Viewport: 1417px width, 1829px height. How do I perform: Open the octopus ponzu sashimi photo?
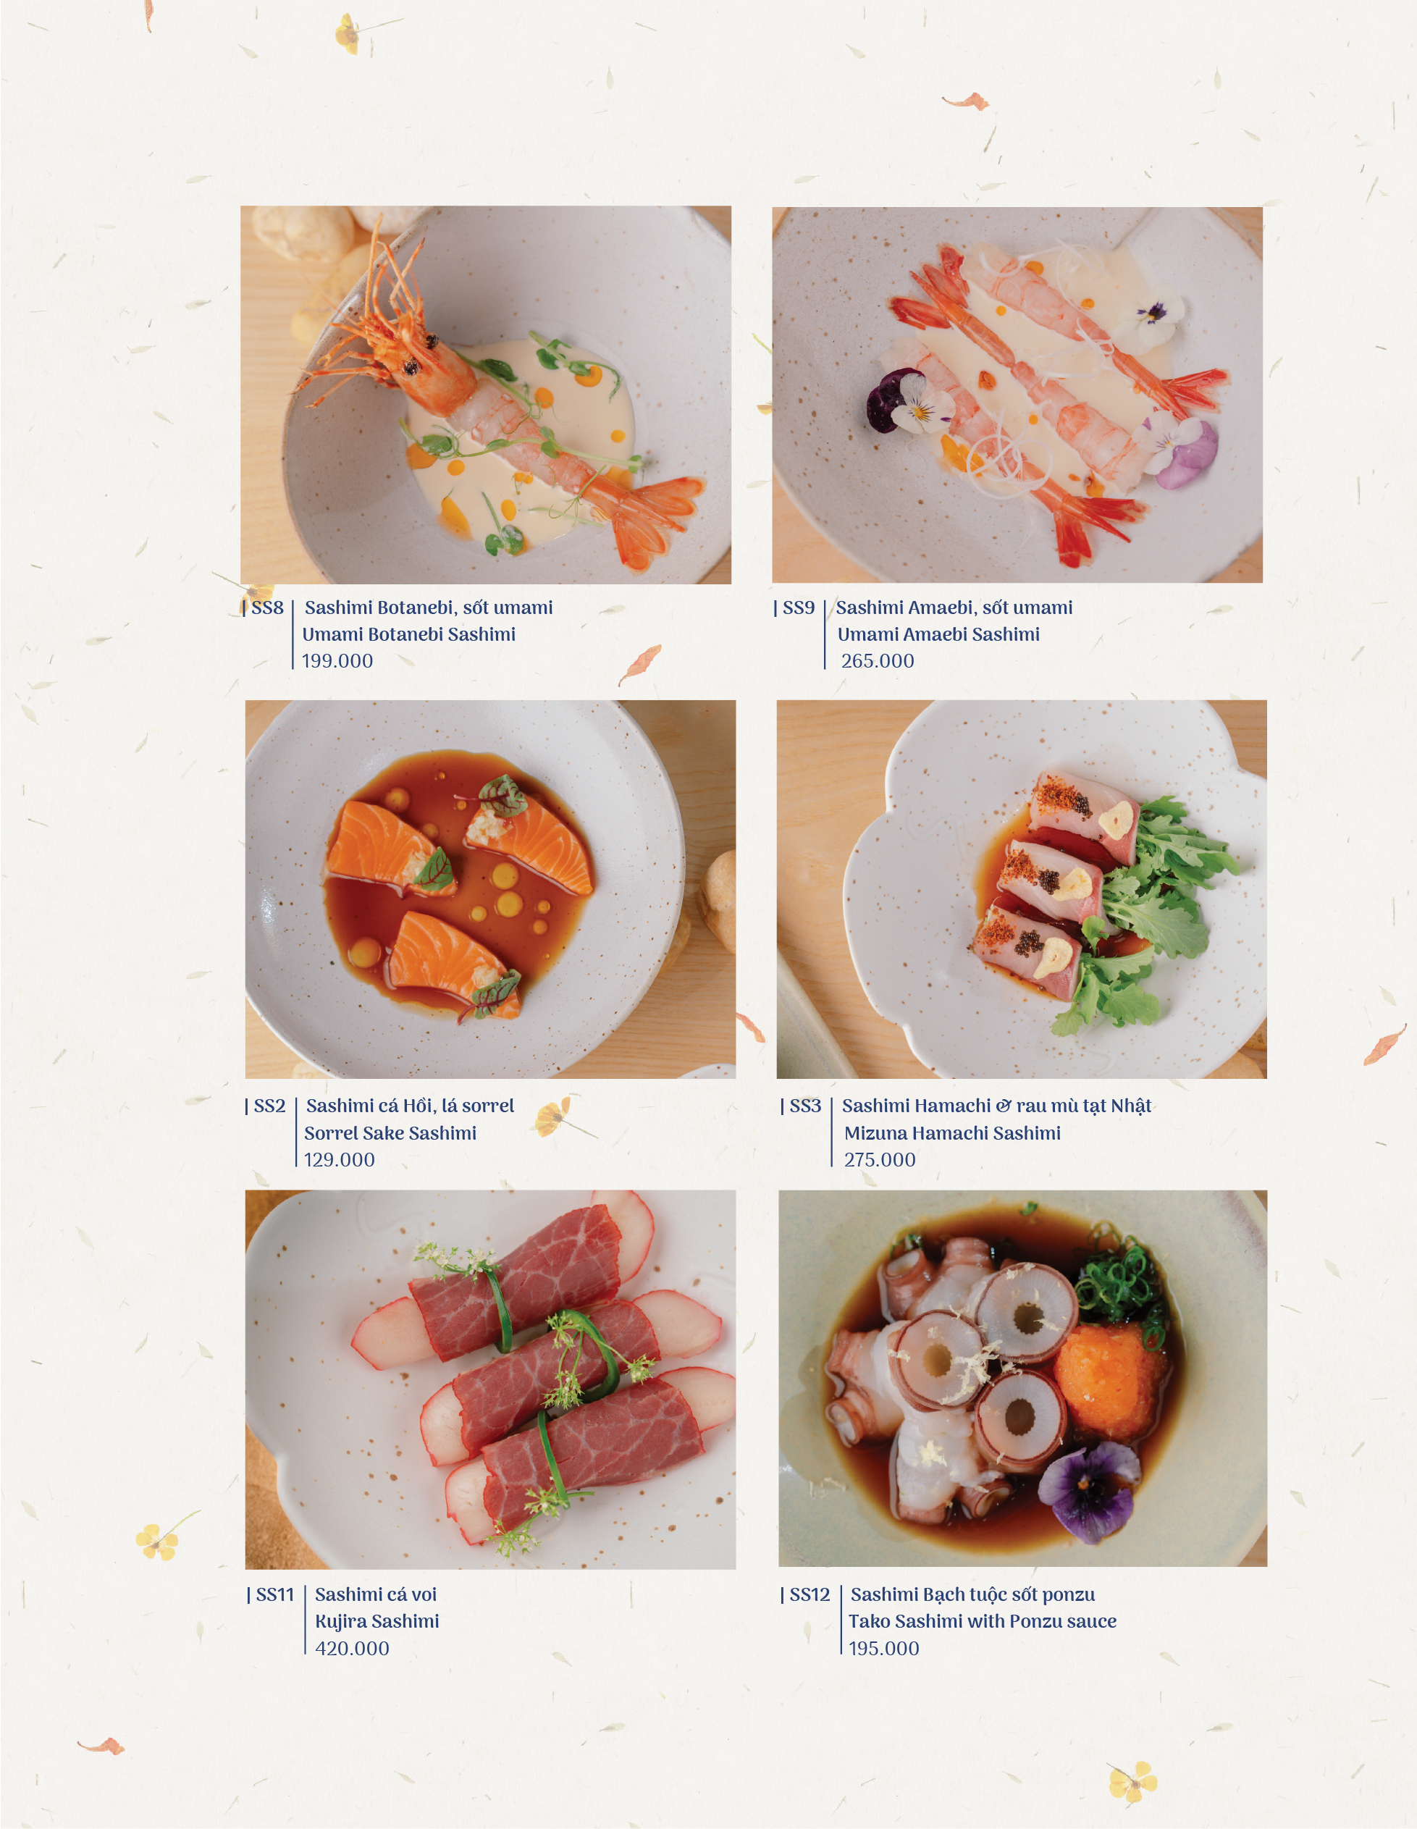tap(1022, 1378)
